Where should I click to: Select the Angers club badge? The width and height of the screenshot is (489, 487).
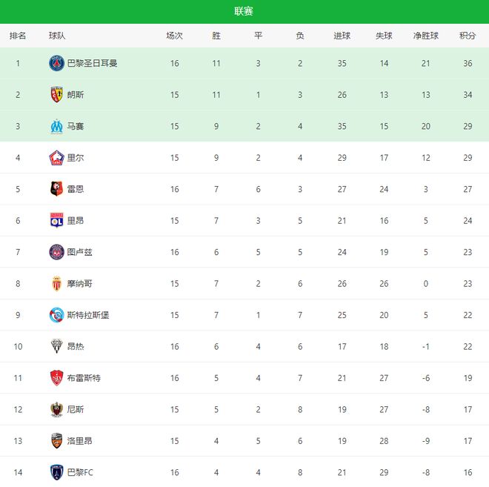point(57,347)
